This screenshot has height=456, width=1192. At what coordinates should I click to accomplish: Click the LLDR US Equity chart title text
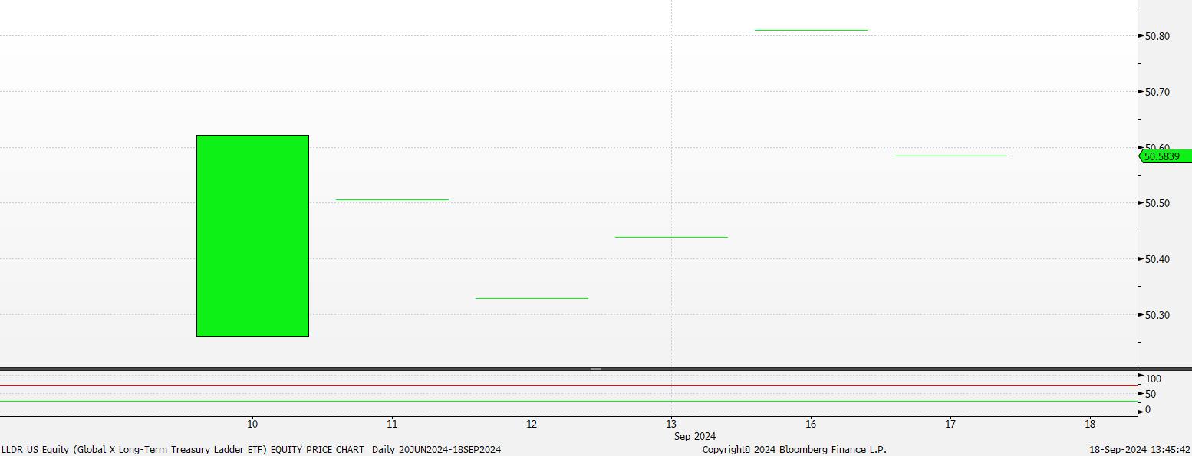click(183, 450)
